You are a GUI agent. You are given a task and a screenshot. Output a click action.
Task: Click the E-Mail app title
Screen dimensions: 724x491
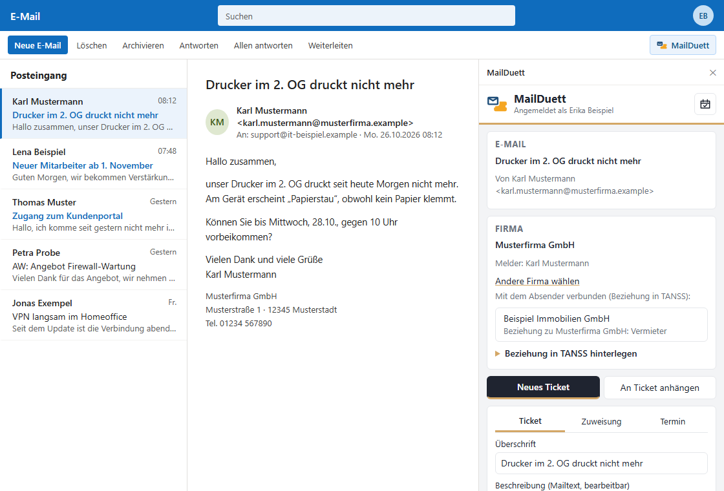(x=25, y=16)
